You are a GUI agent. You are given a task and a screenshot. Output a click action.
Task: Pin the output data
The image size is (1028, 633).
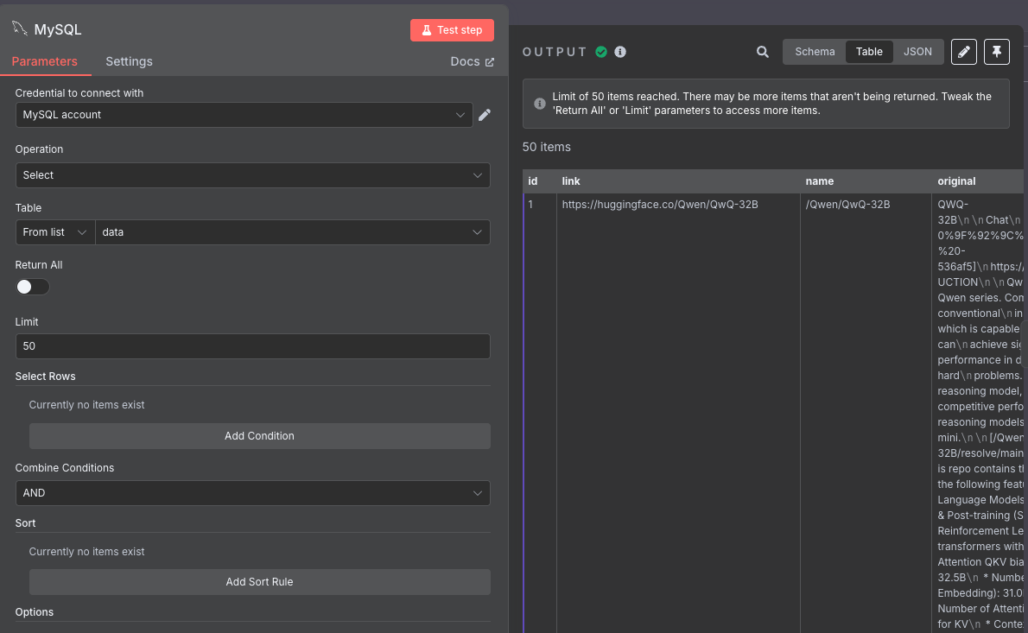pos(996,52)
